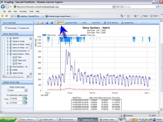Viewport: 163px width, 122px height.
Task: Open the Tools command bar menu
Action: 155,16
